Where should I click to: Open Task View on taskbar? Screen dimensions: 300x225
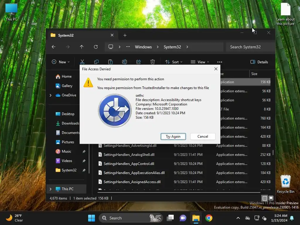(x=170, y=218)
